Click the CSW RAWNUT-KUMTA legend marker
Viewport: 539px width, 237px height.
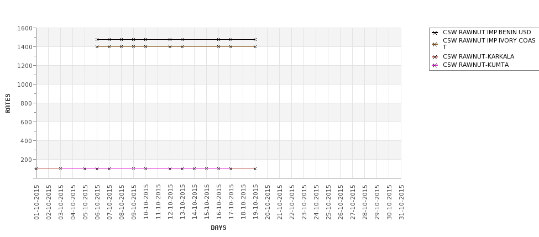[435, 65]
